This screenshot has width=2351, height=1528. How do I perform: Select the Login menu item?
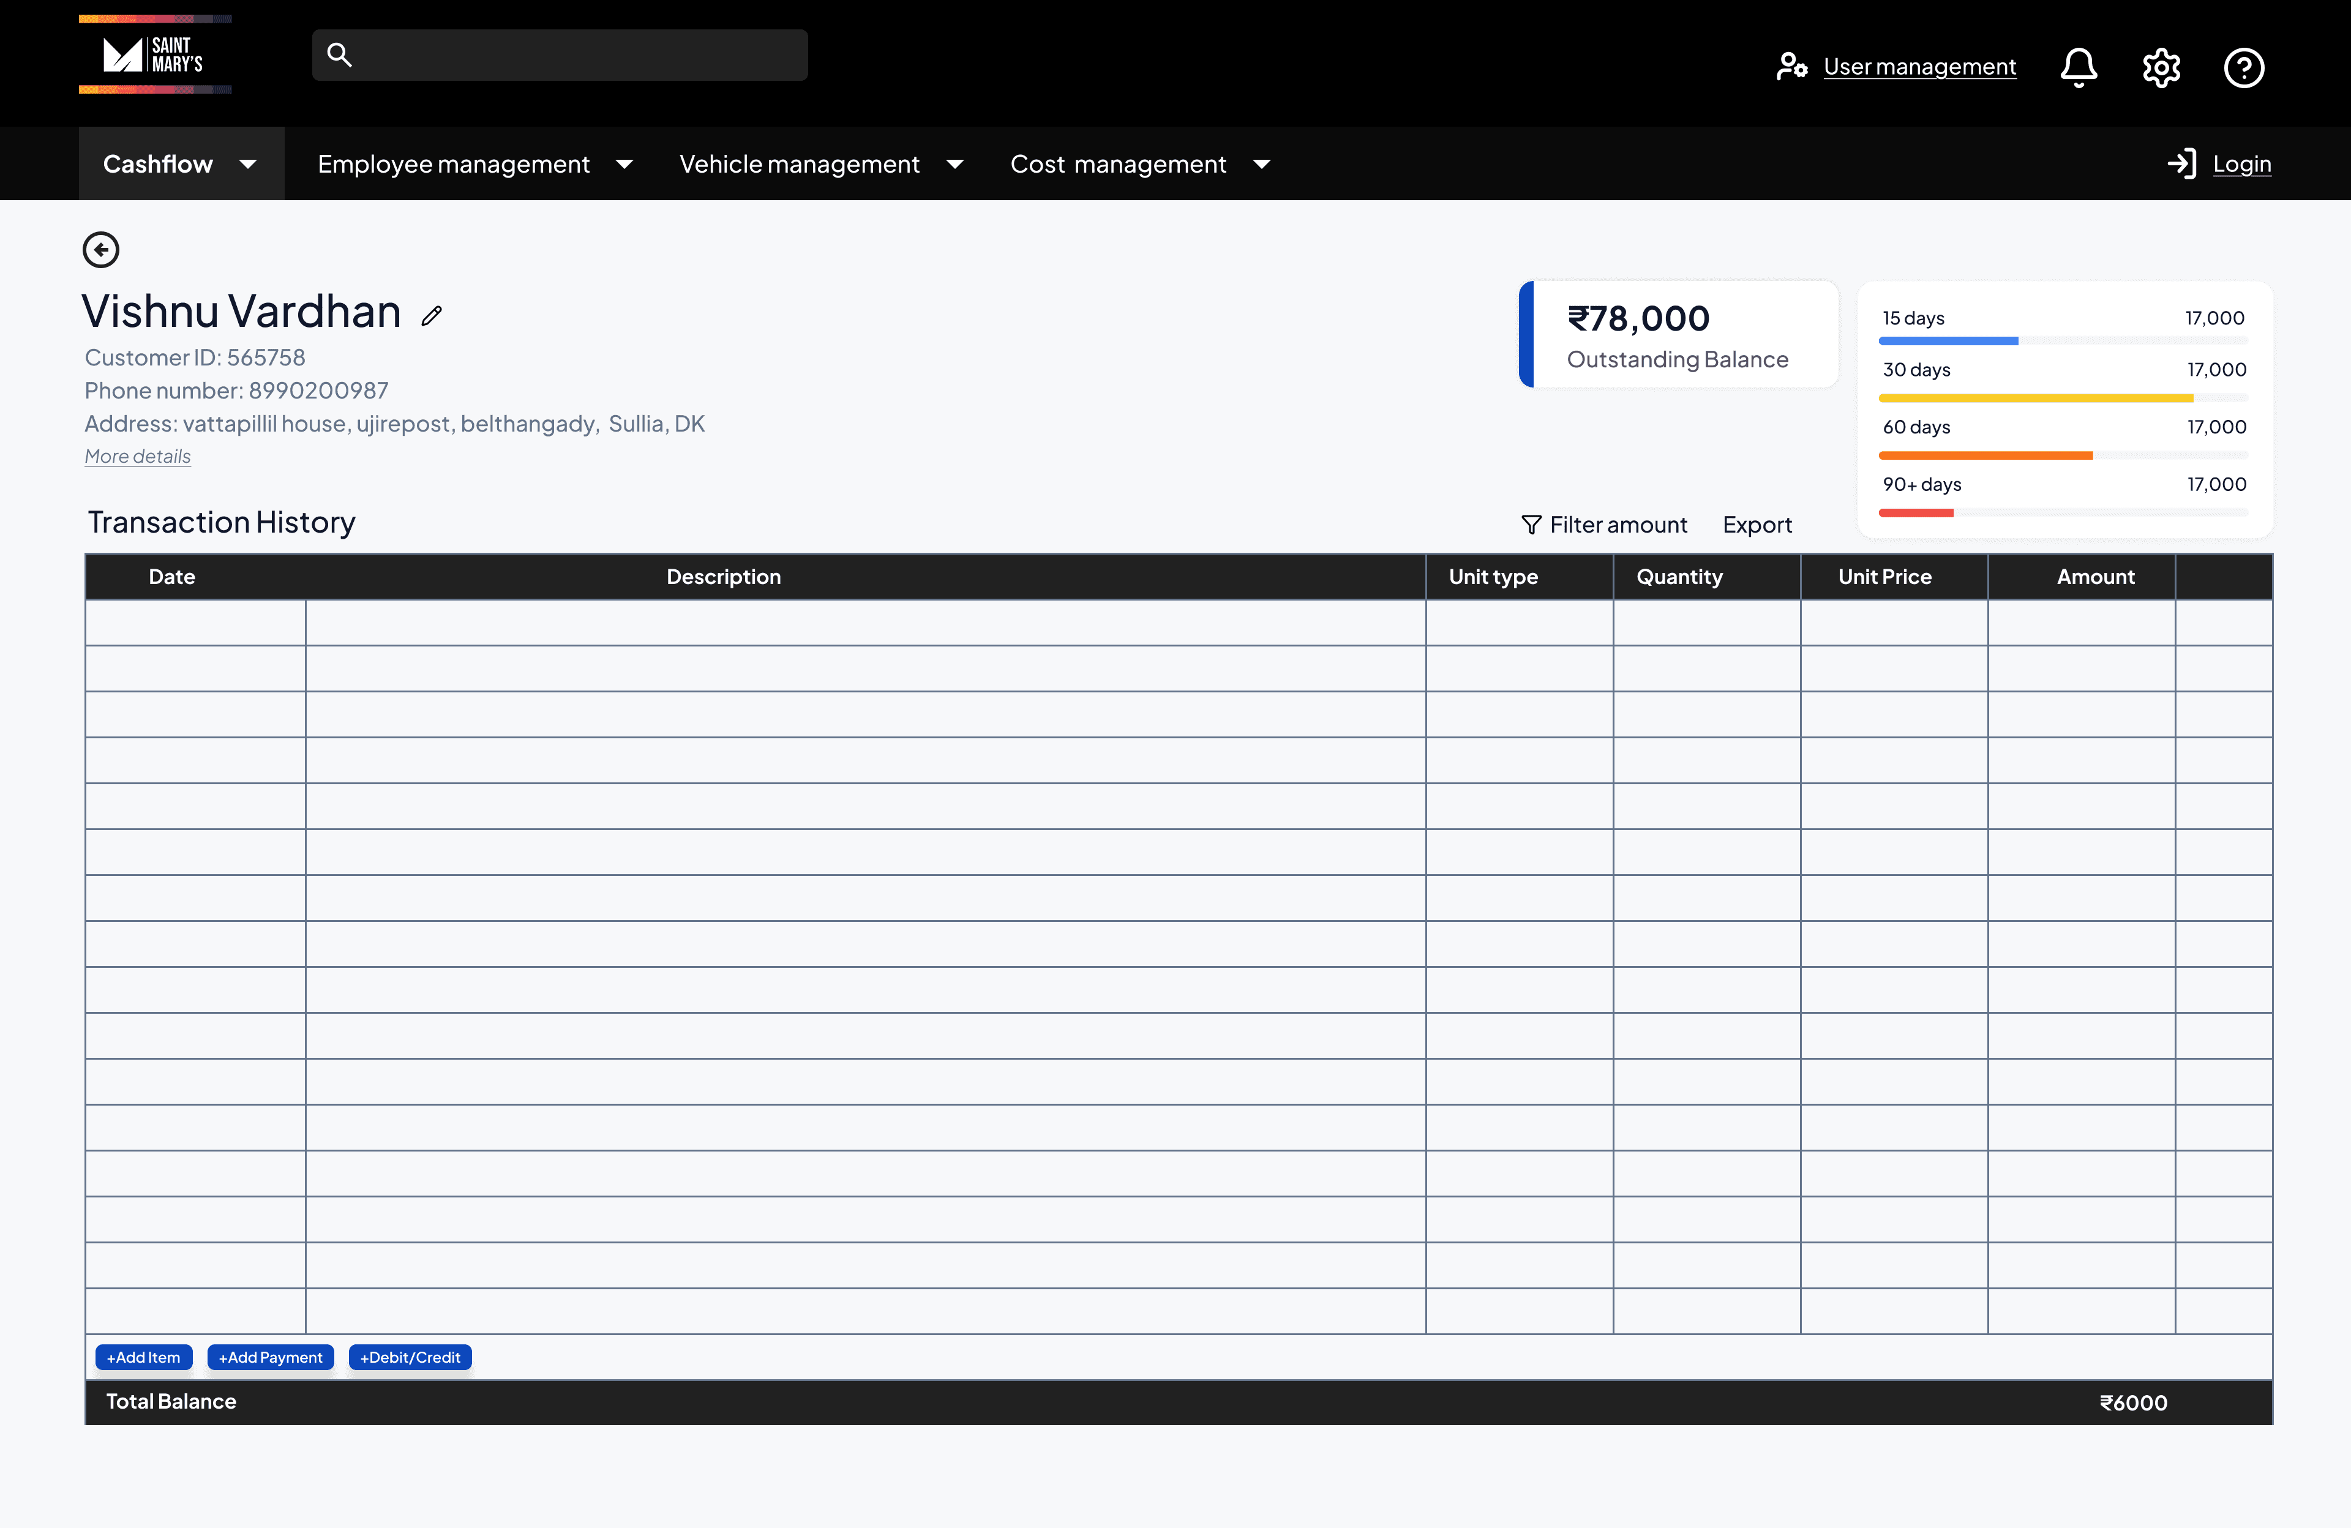tap(2241, 163)
